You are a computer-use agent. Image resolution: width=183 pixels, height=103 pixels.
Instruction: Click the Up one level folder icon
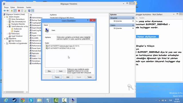pos(12,11)
